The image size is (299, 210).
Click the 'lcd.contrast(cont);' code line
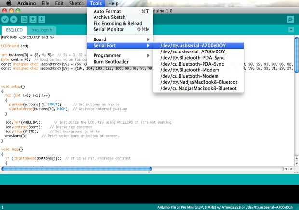(24, 127)
